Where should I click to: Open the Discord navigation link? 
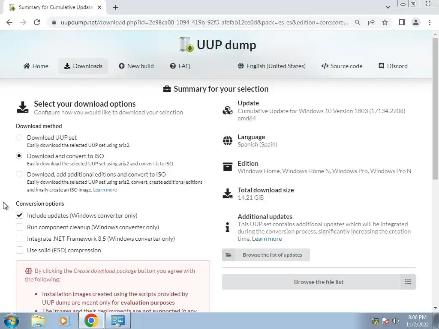point(393,66)
